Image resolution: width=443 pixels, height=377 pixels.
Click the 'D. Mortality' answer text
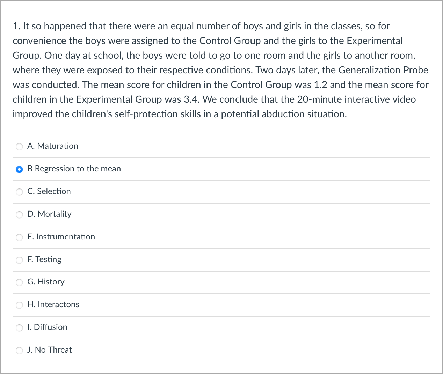[49, 214]
